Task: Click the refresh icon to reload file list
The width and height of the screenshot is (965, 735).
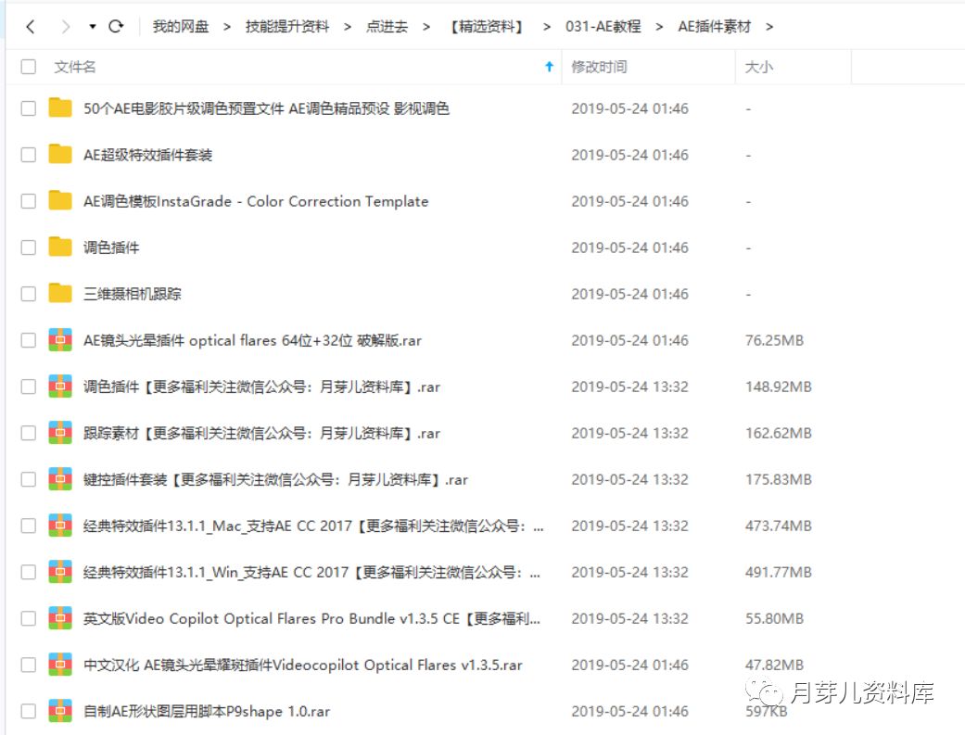Action: click(114, 27)
